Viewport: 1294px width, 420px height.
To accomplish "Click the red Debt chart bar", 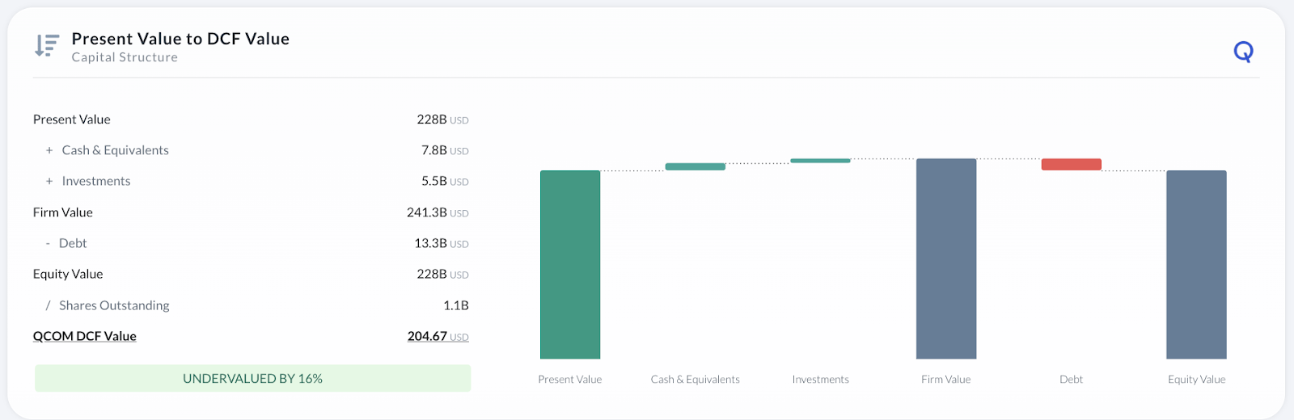I will point(1071,164).
